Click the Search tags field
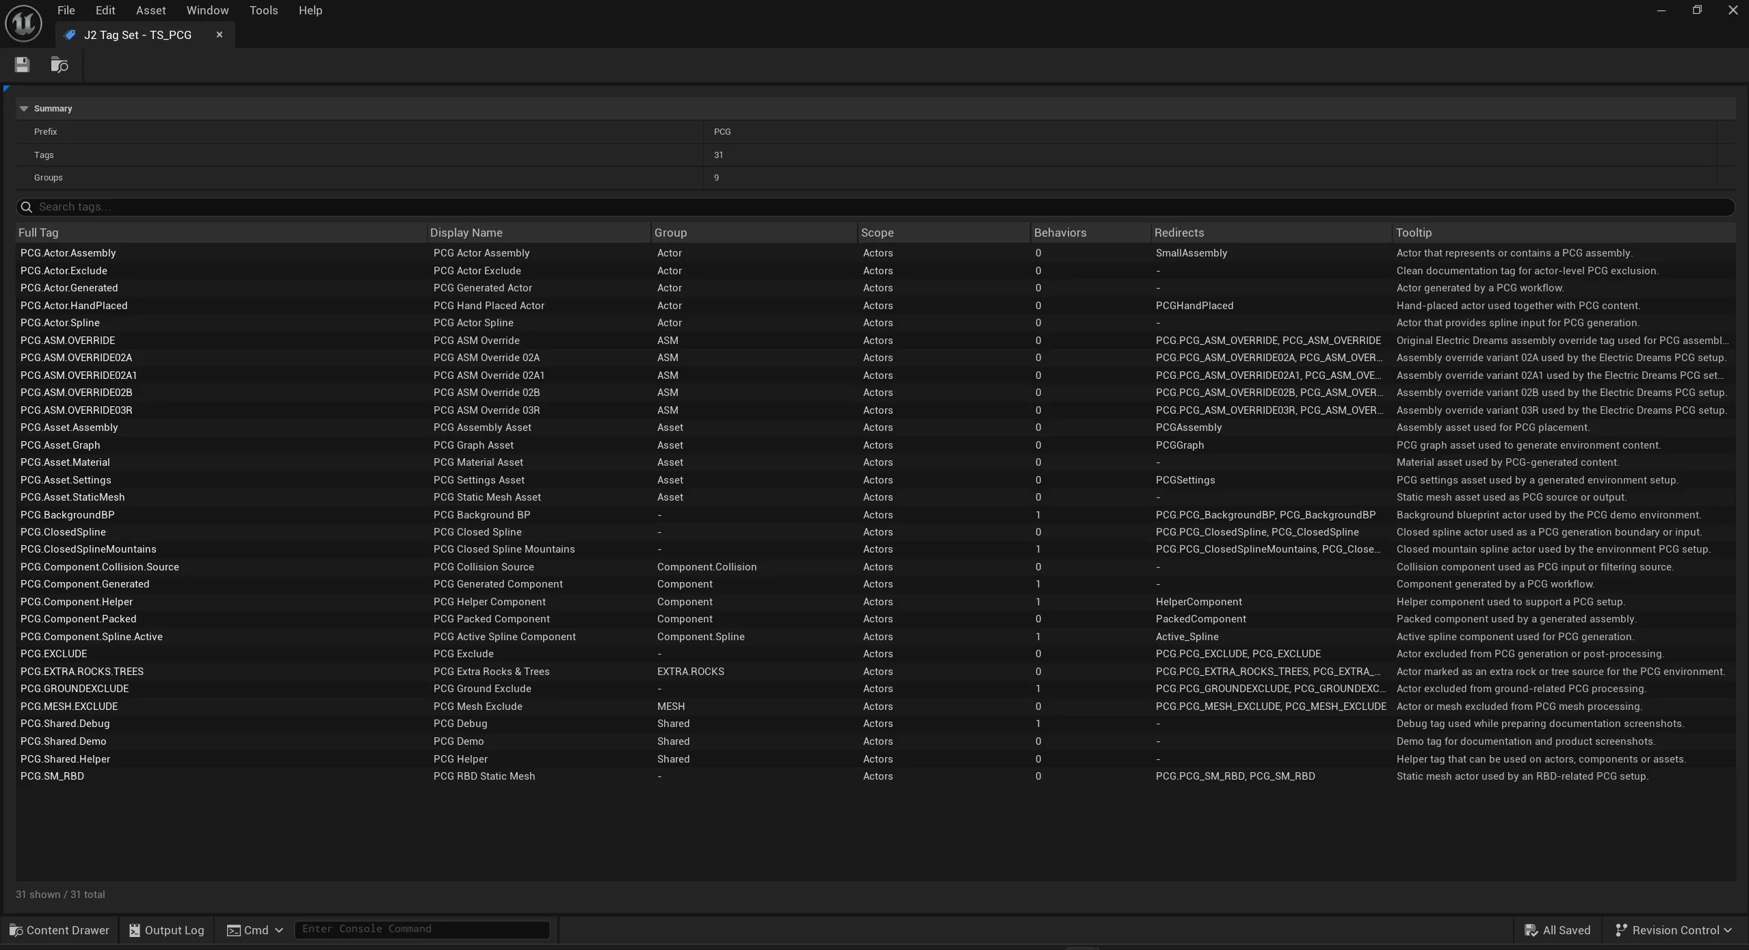This screenshot has width=1749, height=950. tap(876, 207)
